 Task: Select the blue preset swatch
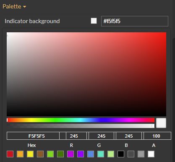tap(91, 154)
